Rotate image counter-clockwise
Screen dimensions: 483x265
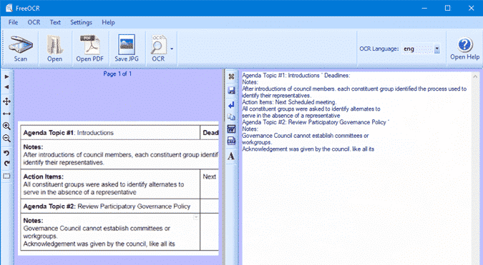[6, 153]
